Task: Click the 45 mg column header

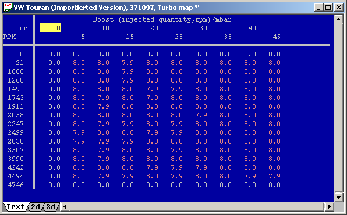Action: [x=277, y=37]
